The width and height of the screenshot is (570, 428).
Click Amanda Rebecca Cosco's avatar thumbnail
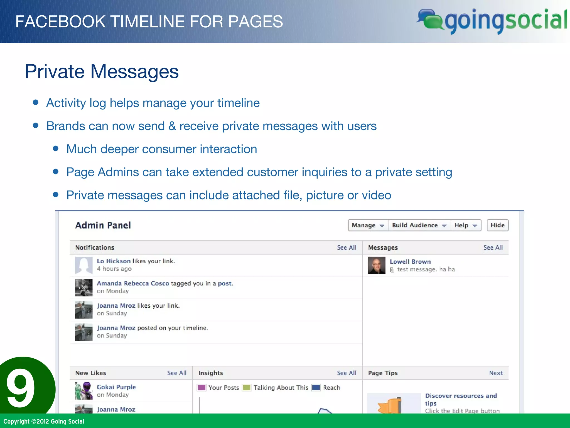(x=84, y=288)
